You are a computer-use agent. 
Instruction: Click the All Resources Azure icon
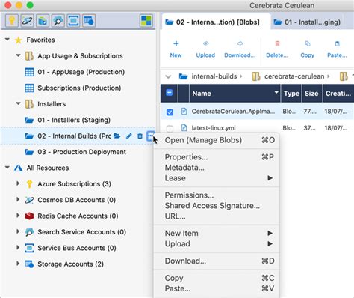[19, 168]
